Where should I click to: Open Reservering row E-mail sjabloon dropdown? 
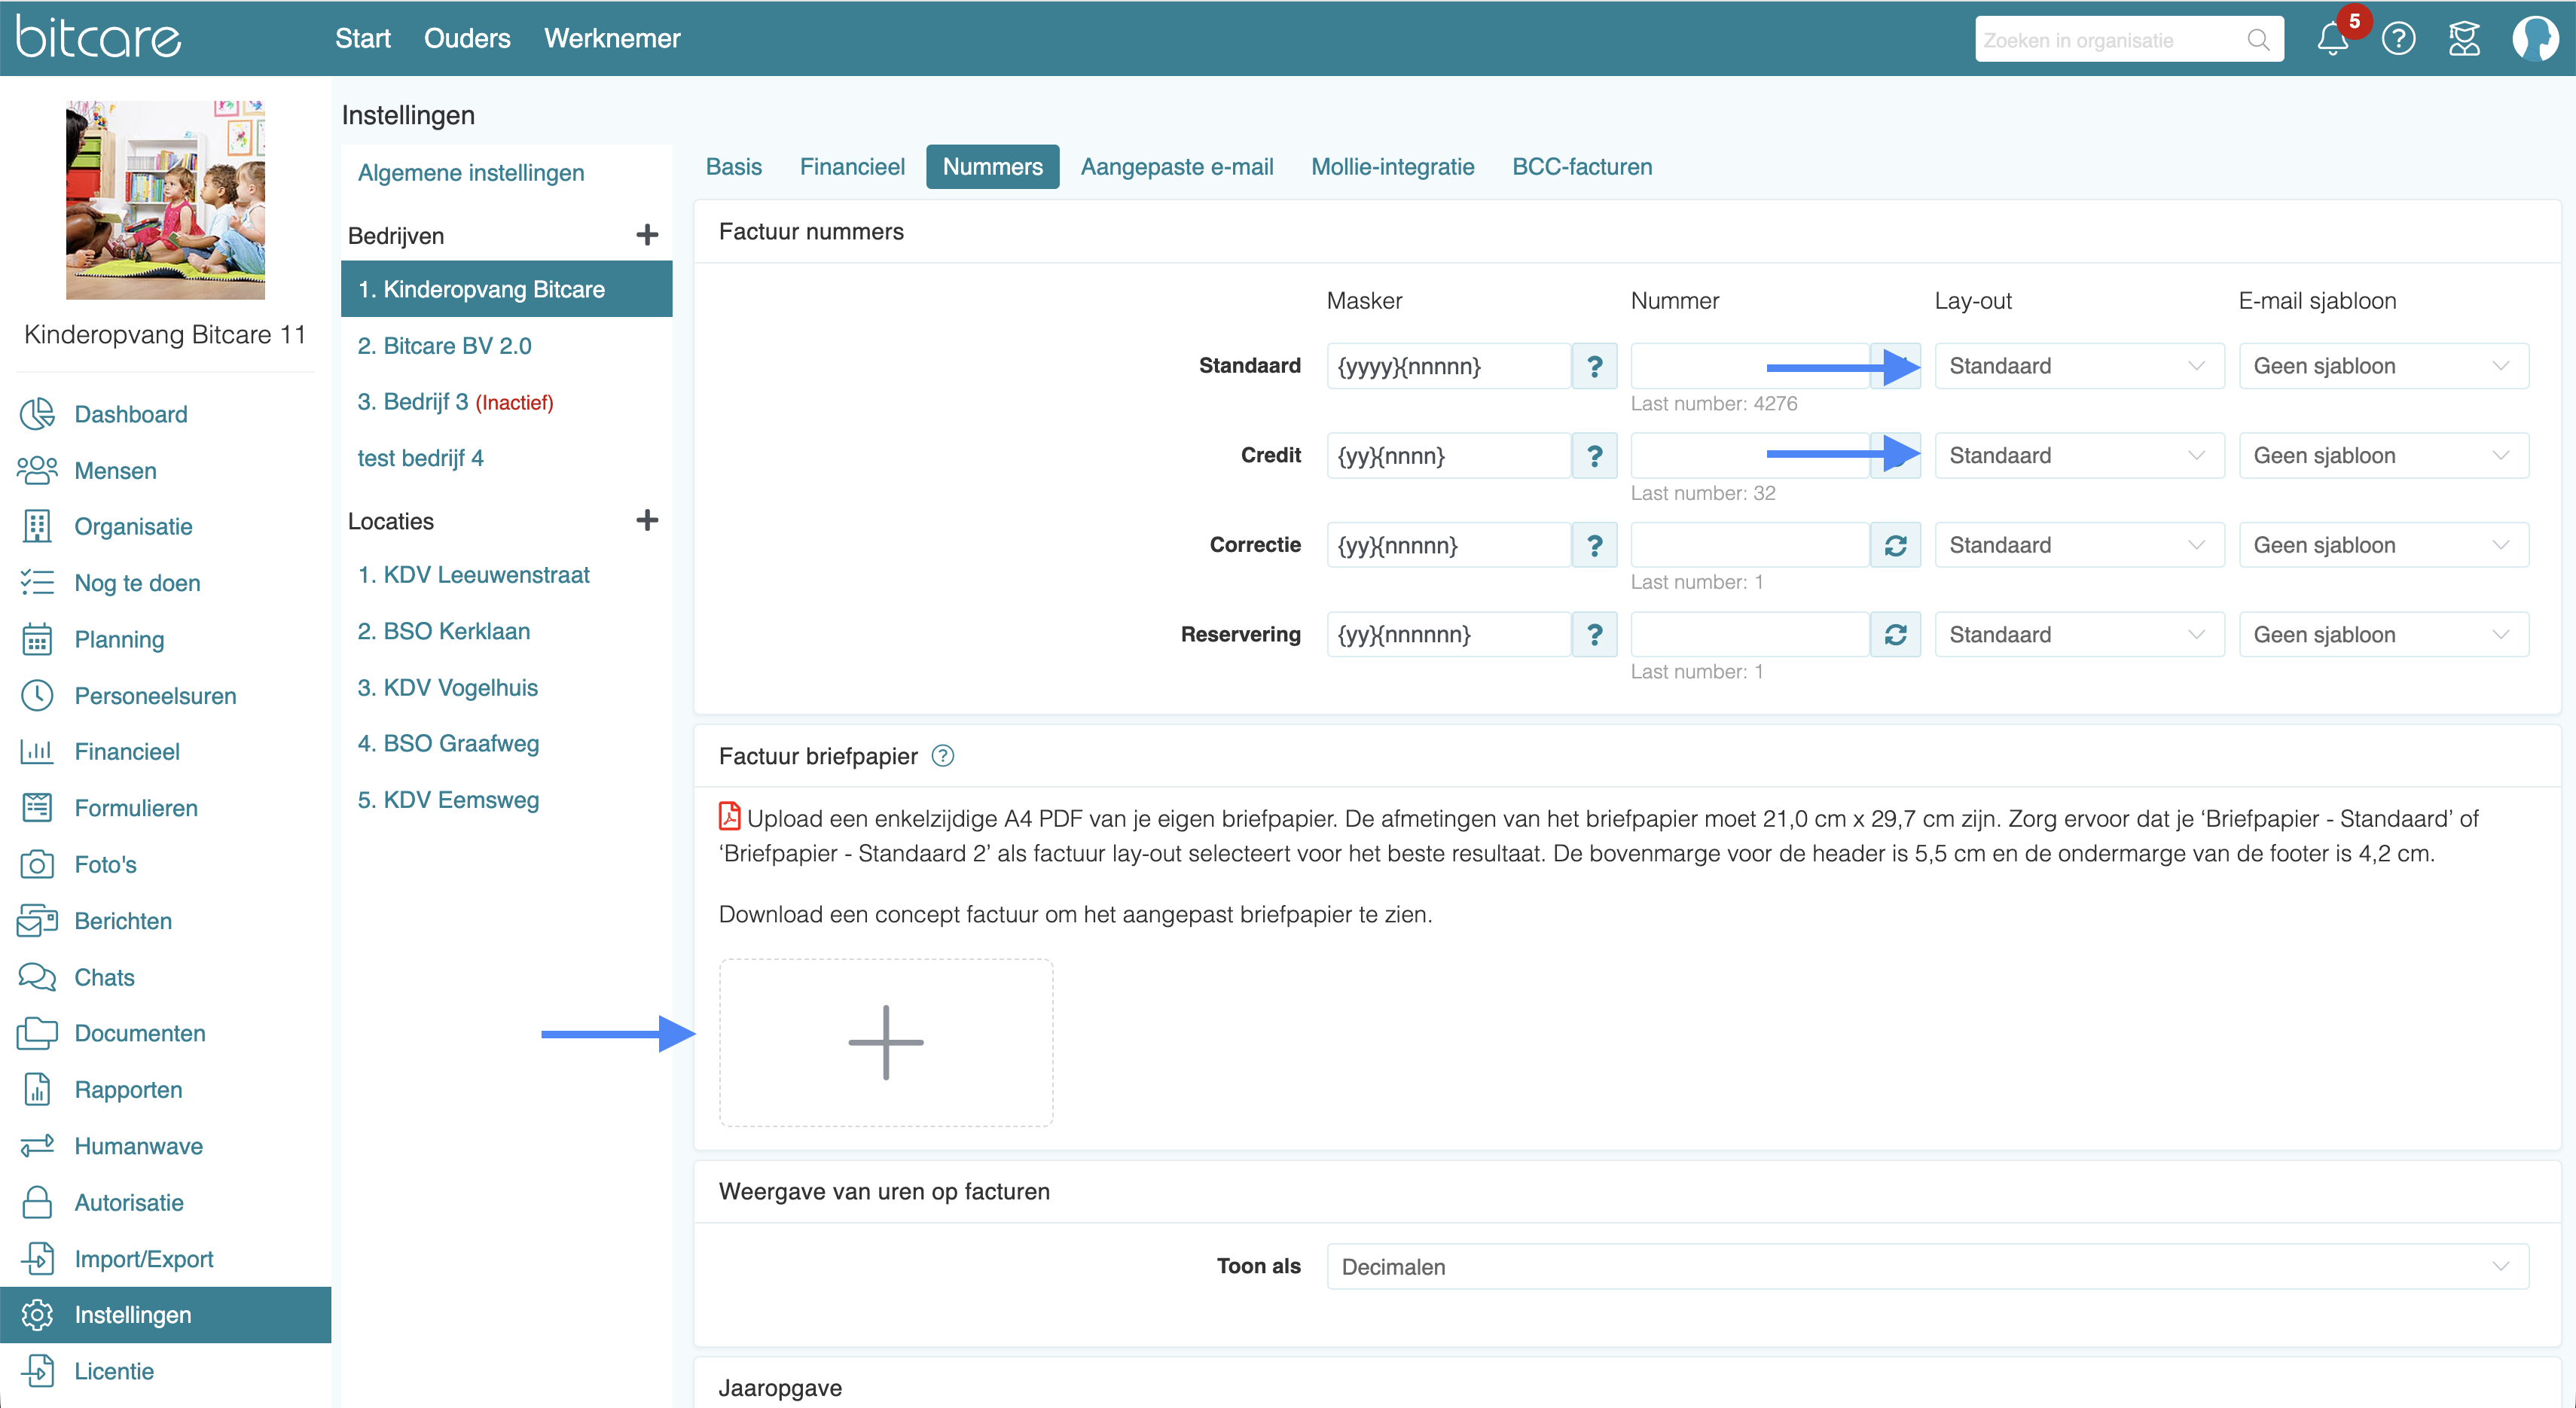(x=2383, y=635)
